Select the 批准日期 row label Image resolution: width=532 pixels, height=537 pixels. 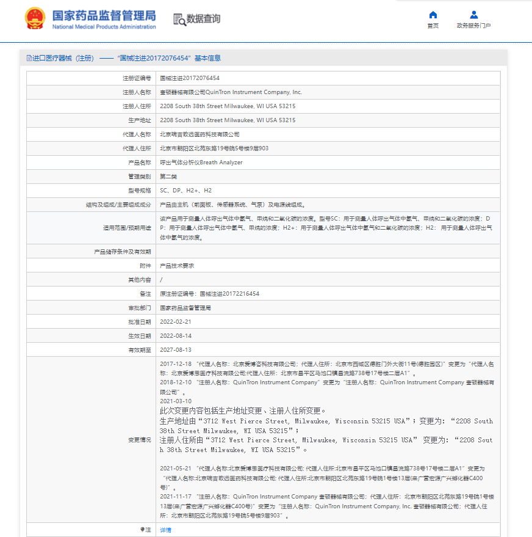[x=140, y=323]
